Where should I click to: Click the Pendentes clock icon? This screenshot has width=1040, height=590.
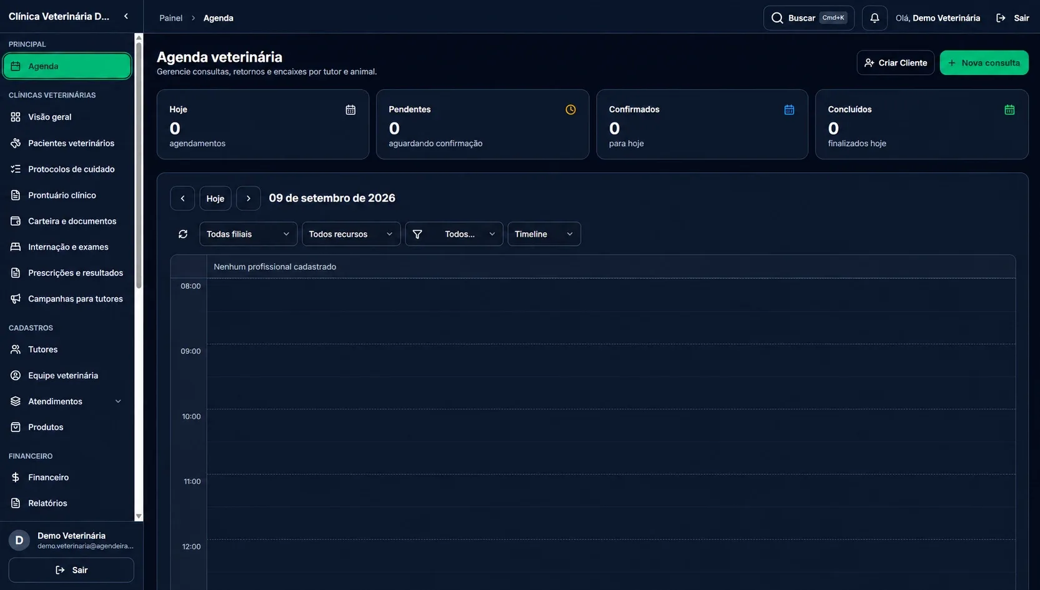tap(570, 110)
